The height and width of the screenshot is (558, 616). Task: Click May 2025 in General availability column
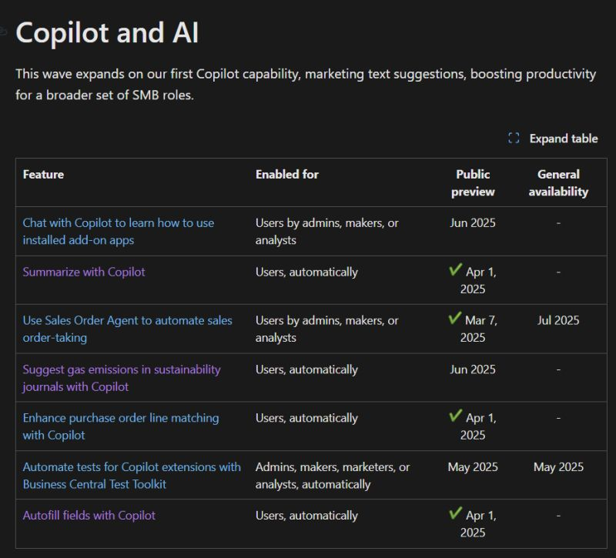click(x=558, y=467)
